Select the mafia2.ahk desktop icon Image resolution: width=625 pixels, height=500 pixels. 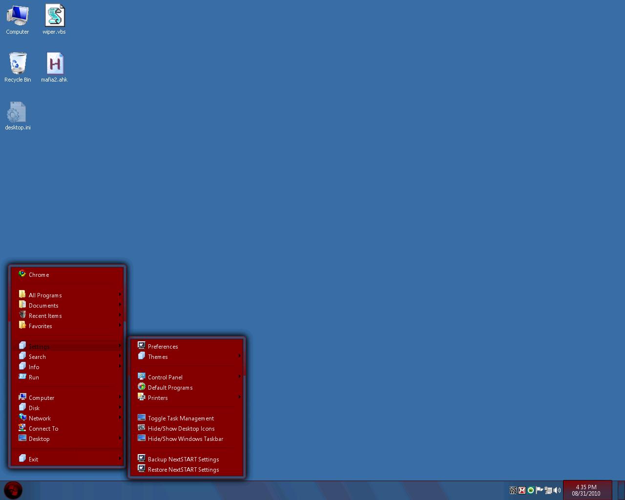(54, 64)
